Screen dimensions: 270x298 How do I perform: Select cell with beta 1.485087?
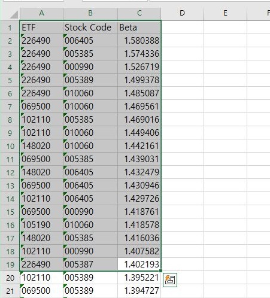[139, 93]
